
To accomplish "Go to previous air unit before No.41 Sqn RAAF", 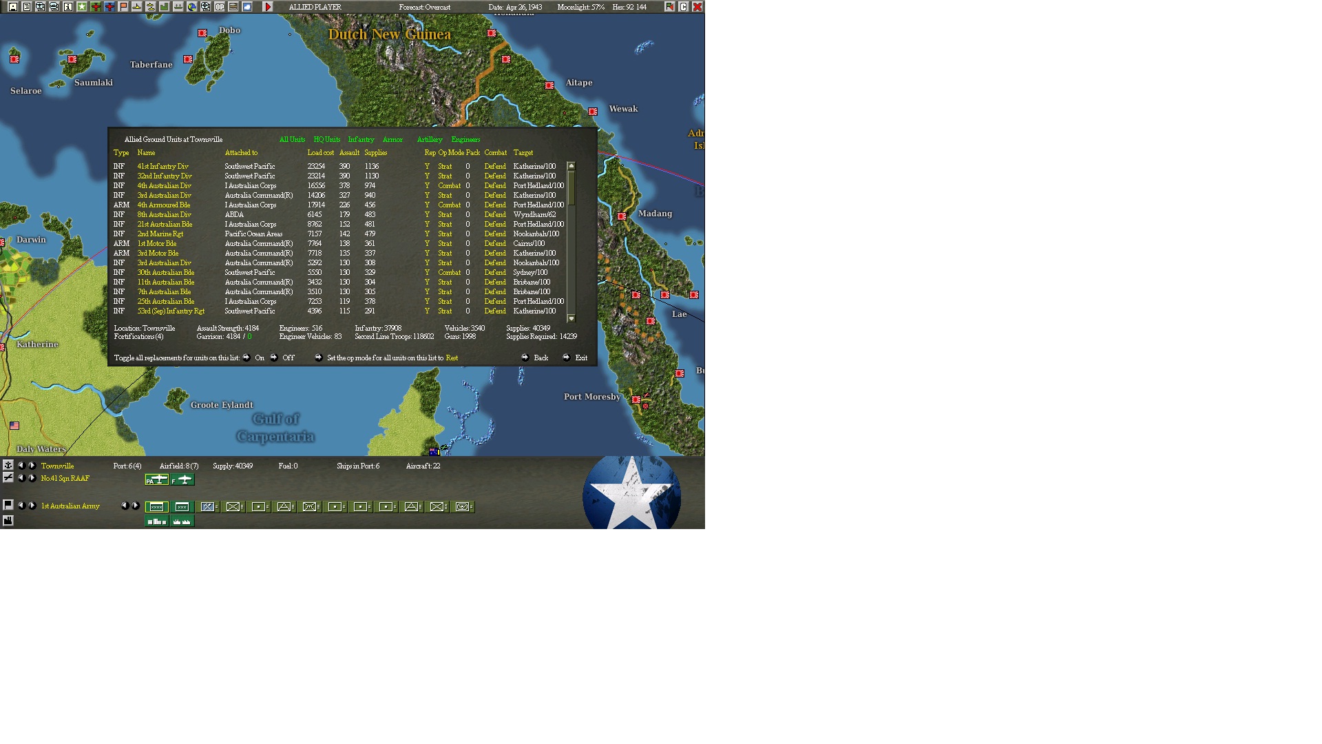I will (21, 478).
